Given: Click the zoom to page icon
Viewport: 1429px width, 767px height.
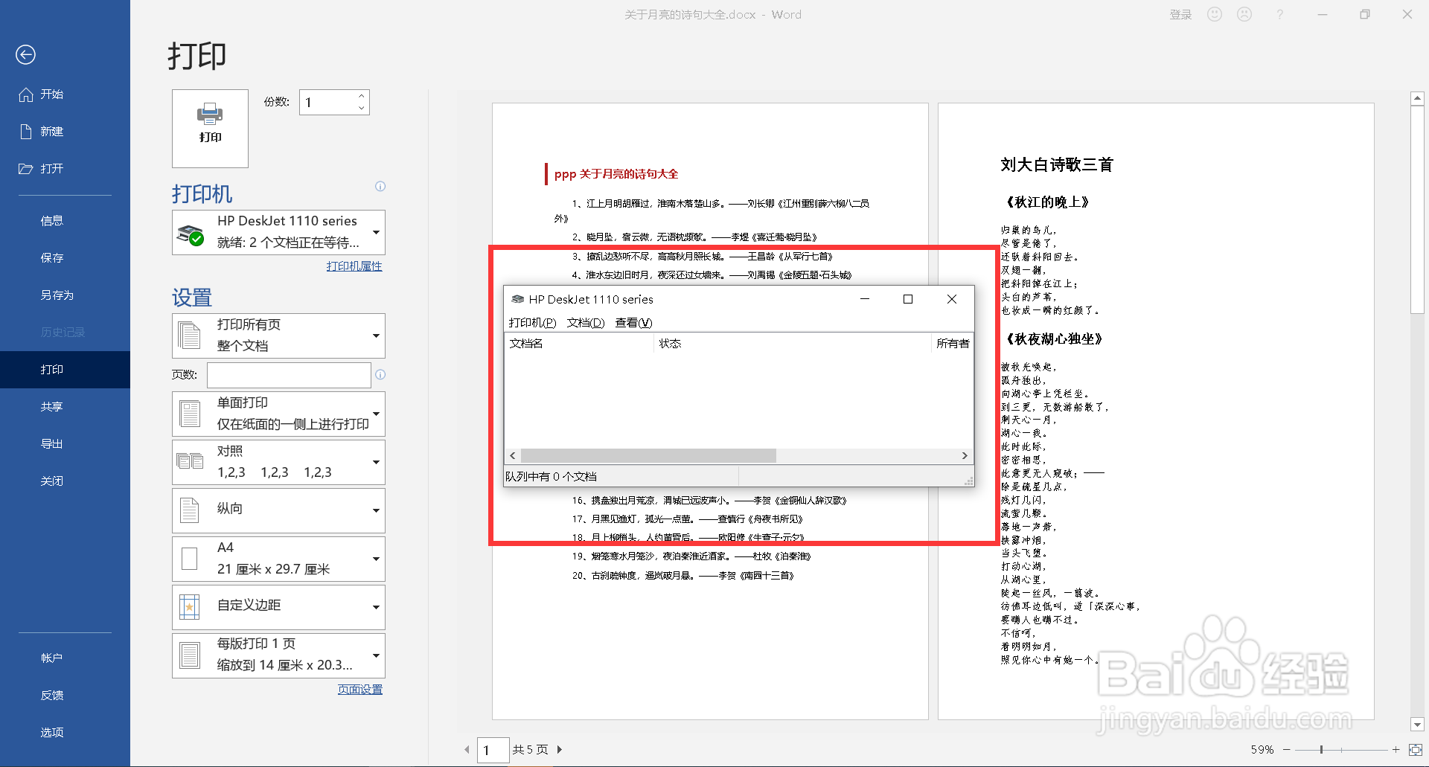Looking at the screenshot, I should [x=1416, y=750].
